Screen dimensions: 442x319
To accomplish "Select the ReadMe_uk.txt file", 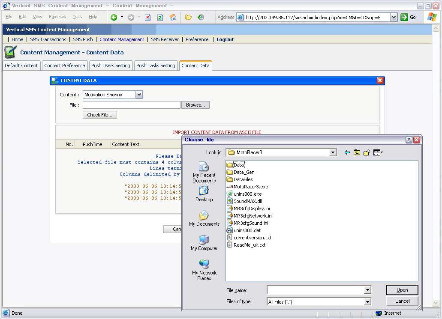I will (x=249, y=245).
